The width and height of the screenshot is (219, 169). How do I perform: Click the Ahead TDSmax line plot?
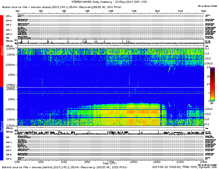tap(111, 41)
